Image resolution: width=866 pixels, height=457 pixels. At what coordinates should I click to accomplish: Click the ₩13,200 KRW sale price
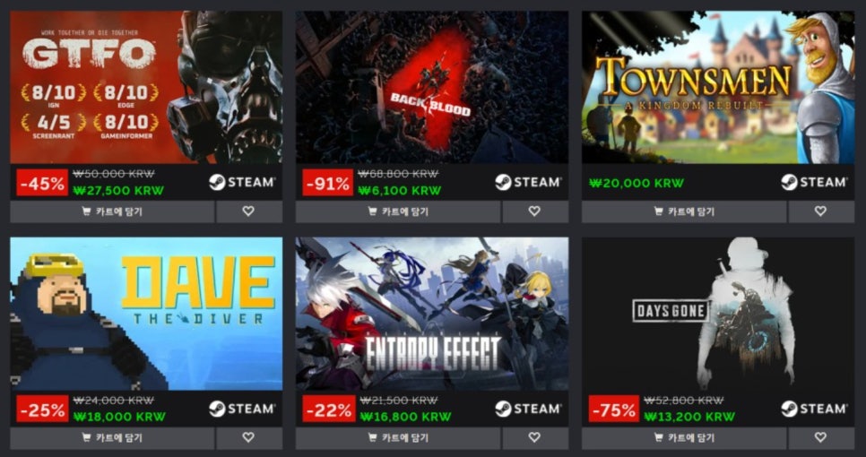pos(689,417)
